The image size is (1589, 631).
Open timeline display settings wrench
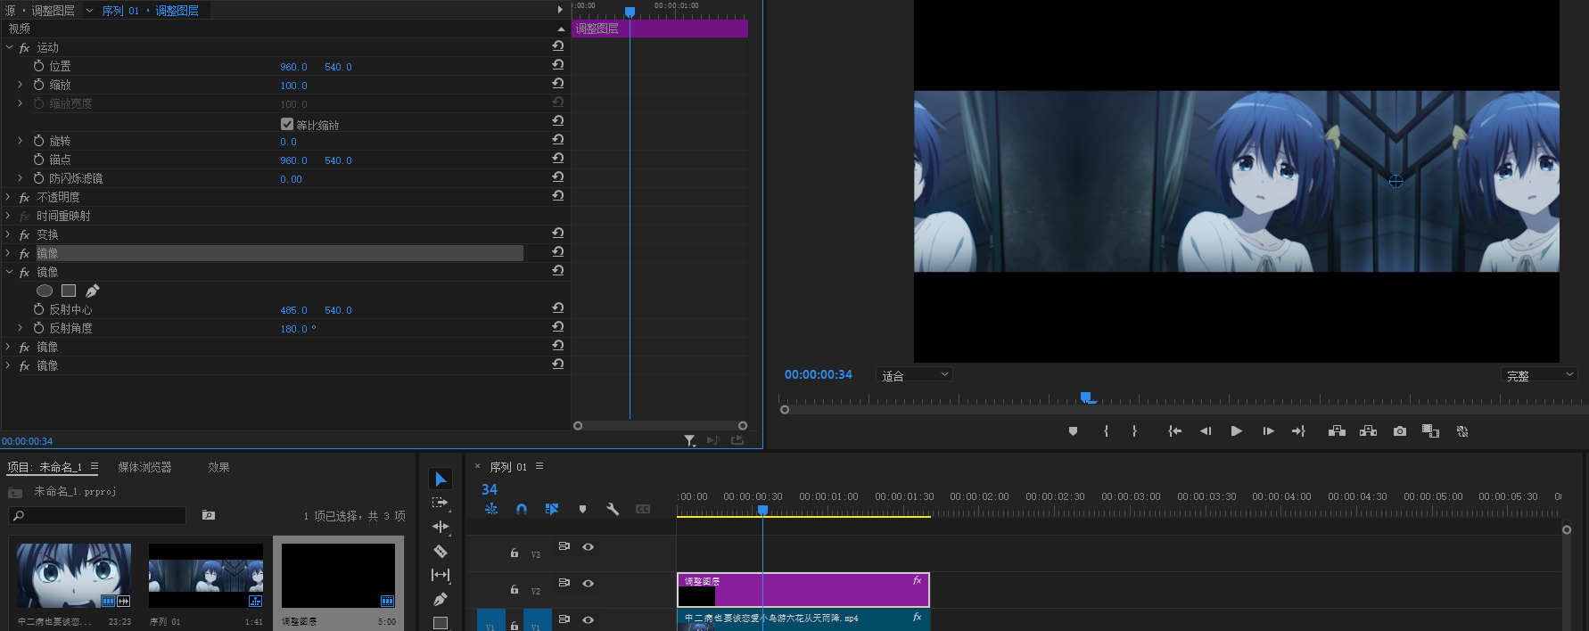tap(613, 509)
